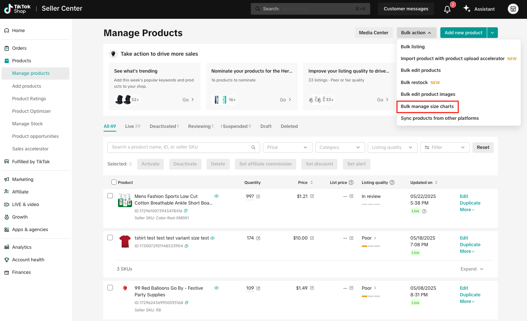Tick the tshirt test product checkbox

click(110, 237)
